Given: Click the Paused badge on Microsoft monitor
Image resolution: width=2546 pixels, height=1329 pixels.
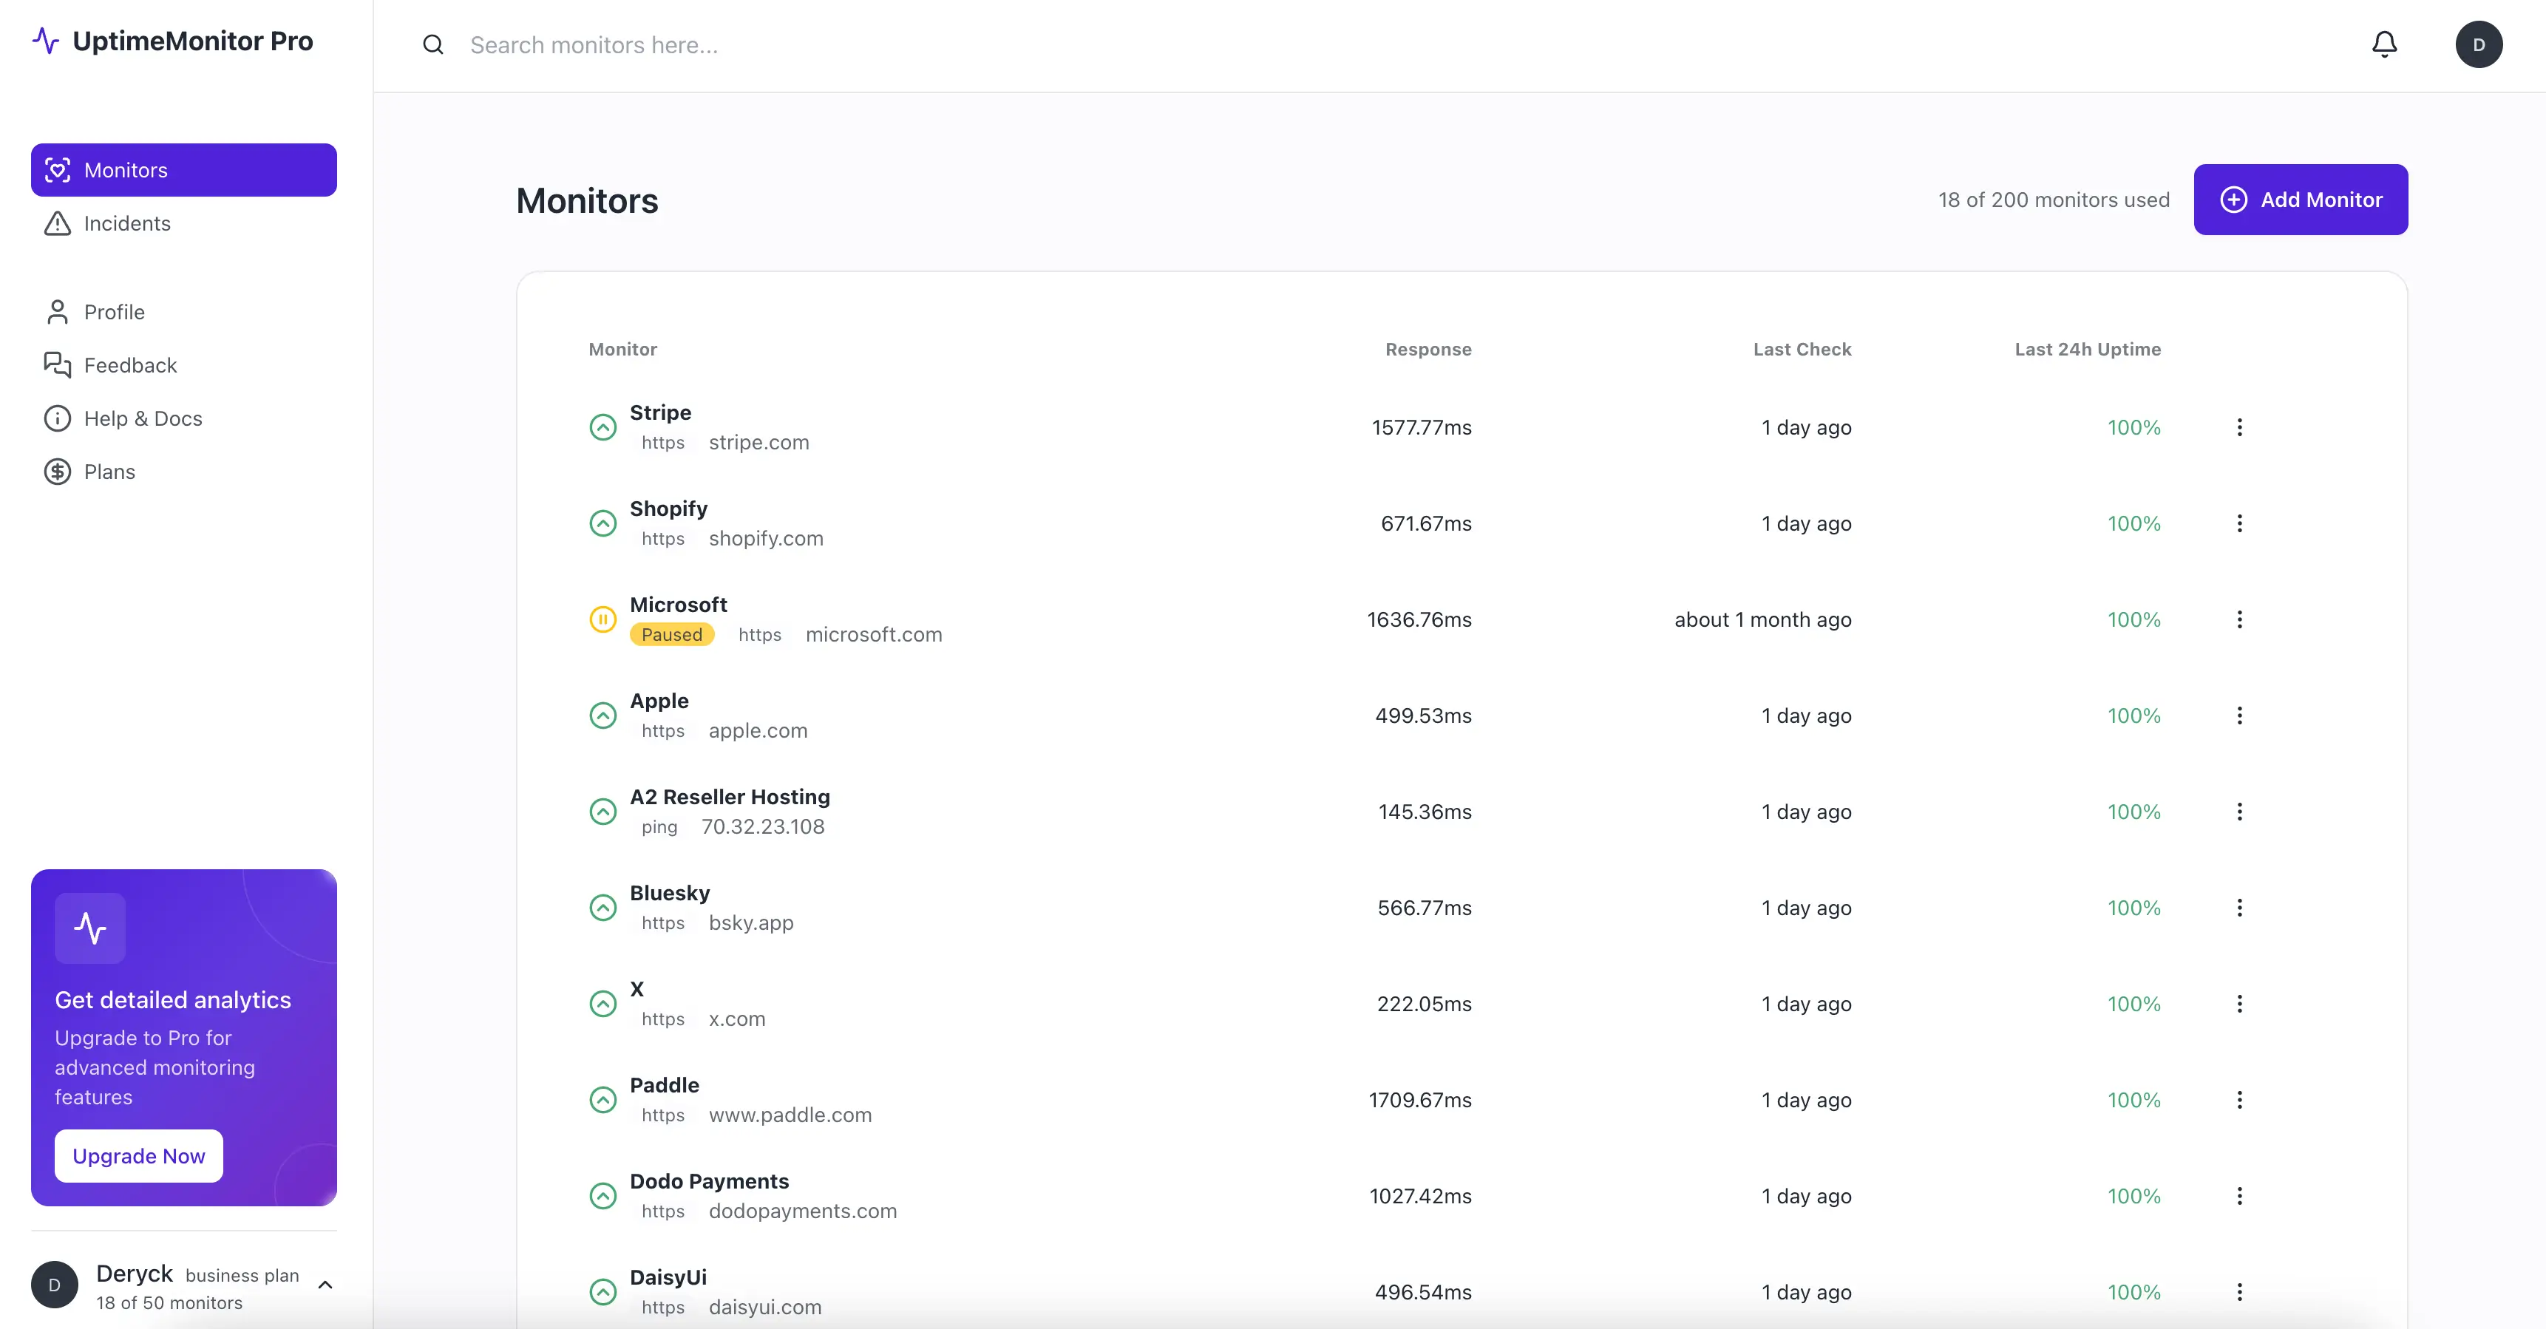Looking at the screenshot, I should click(672, 633).
